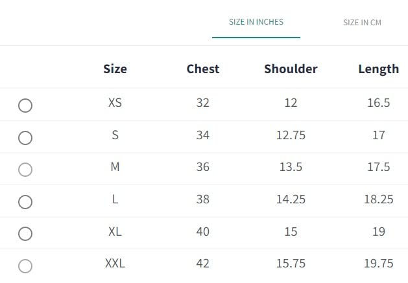
Task: Pick the M size radio button
Action: click(25, 170)
